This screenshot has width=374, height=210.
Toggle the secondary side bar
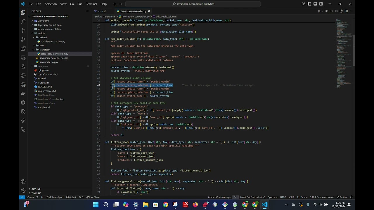[x=321, y=4]
